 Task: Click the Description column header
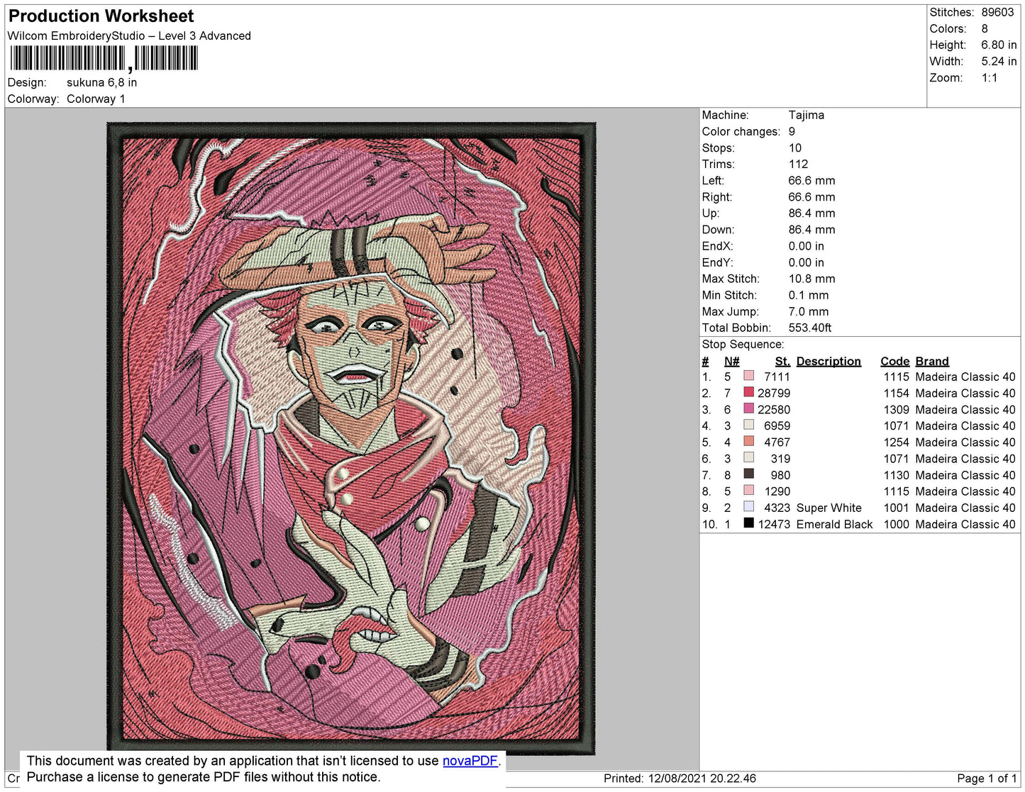828,361
